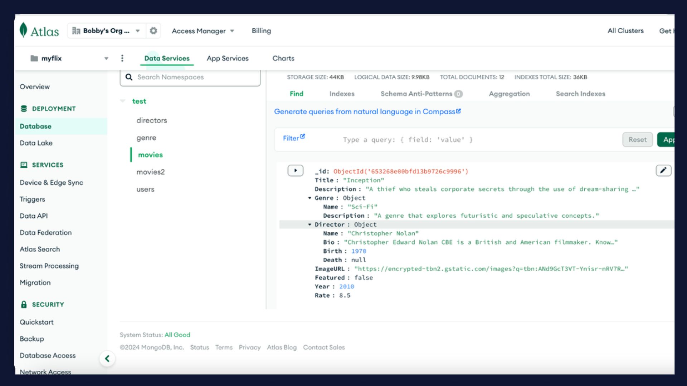
Task: Click the pencil edit document icon
Action: click(663, 170)
